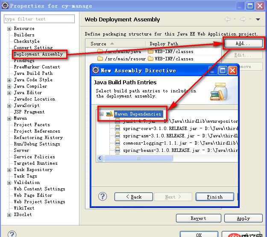Viewport: 267px width, 237px height.
Task: Sort by the Source column header
Action: pos(115,44)
